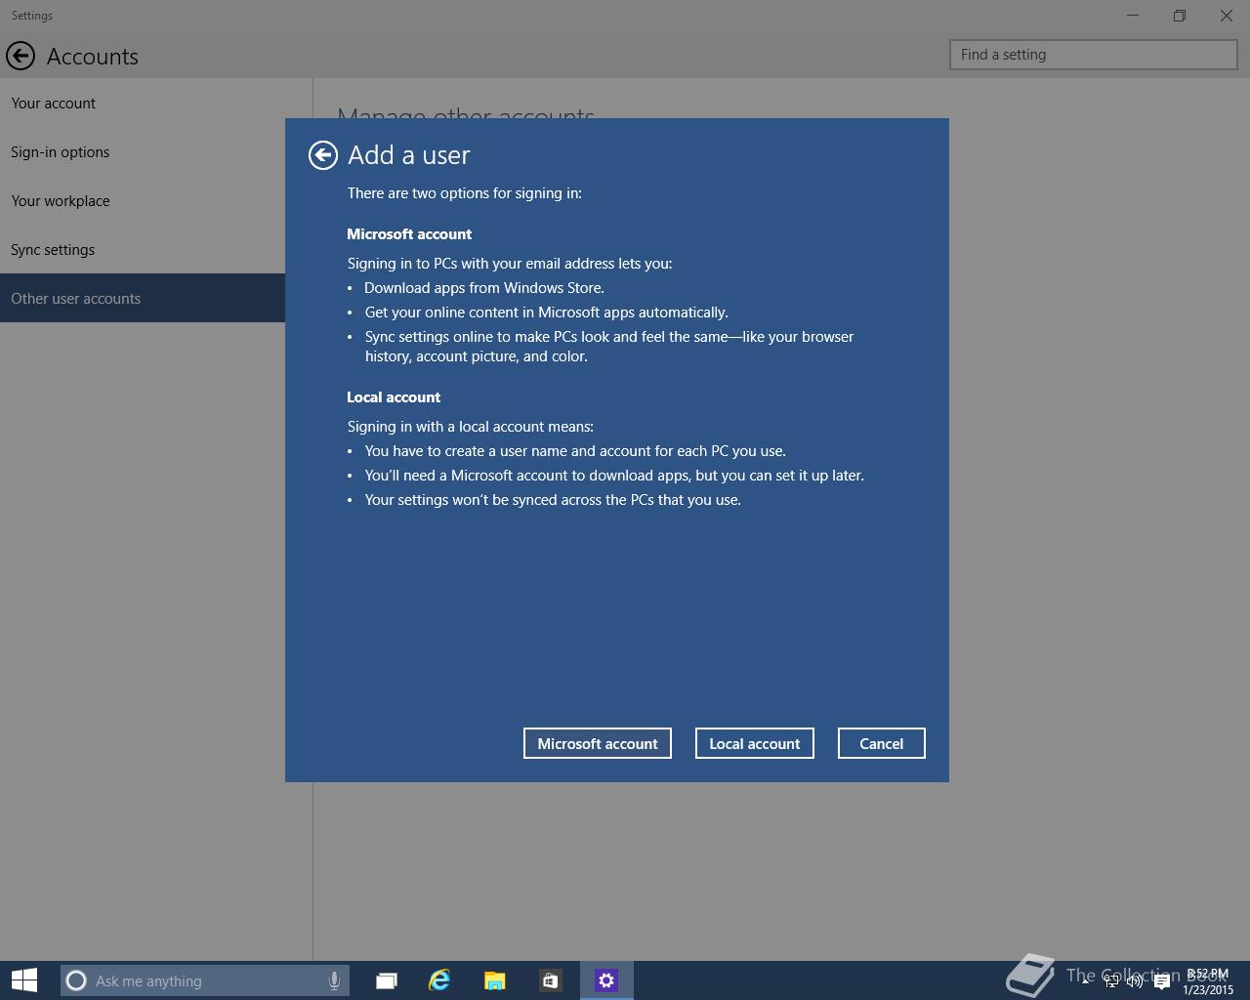
Task: Click the Accounts back arrow icon
Action: 20,56
